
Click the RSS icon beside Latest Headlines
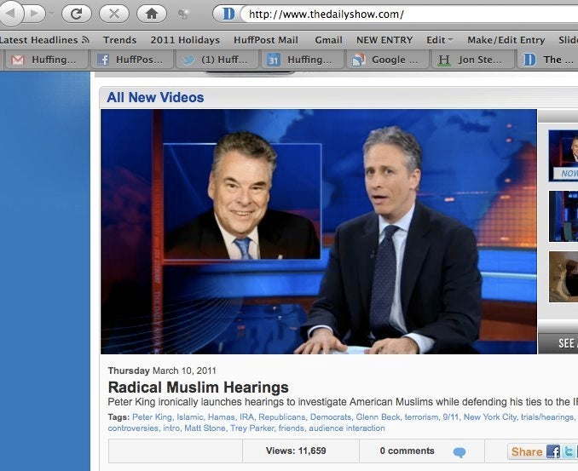click(x=85, y=39)
